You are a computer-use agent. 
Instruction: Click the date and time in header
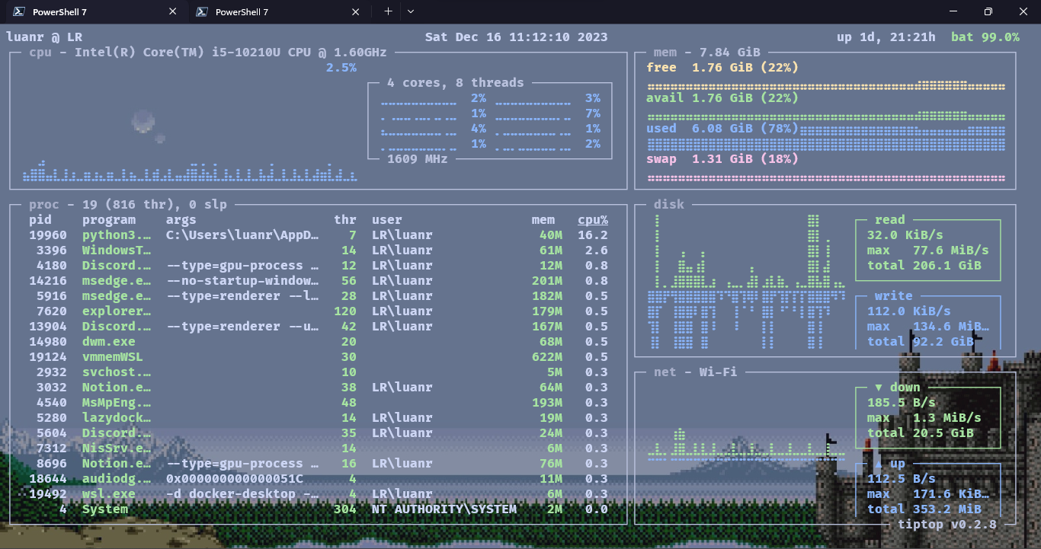coord(517,37)
